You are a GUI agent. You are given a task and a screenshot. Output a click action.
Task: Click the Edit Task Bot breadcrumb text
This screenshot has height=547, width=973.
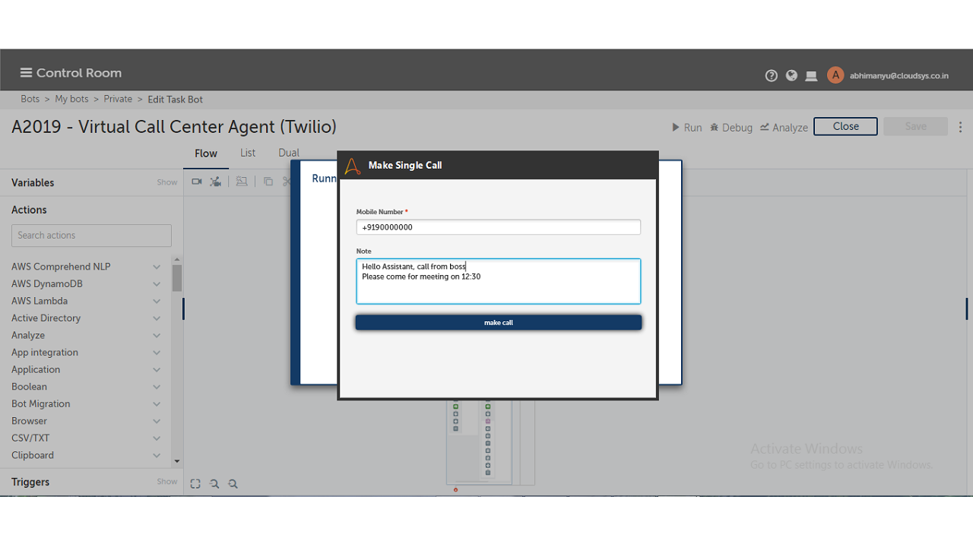[x=176, y=100]
